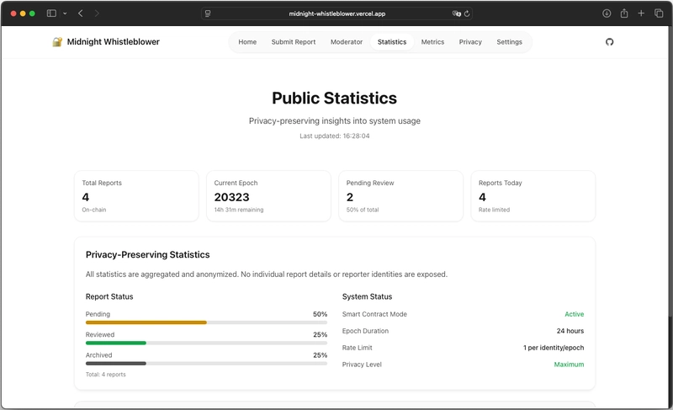Toggle the Safari sidebar icon
The height and width of the screenshot is (410, 673).
(51, 13)
